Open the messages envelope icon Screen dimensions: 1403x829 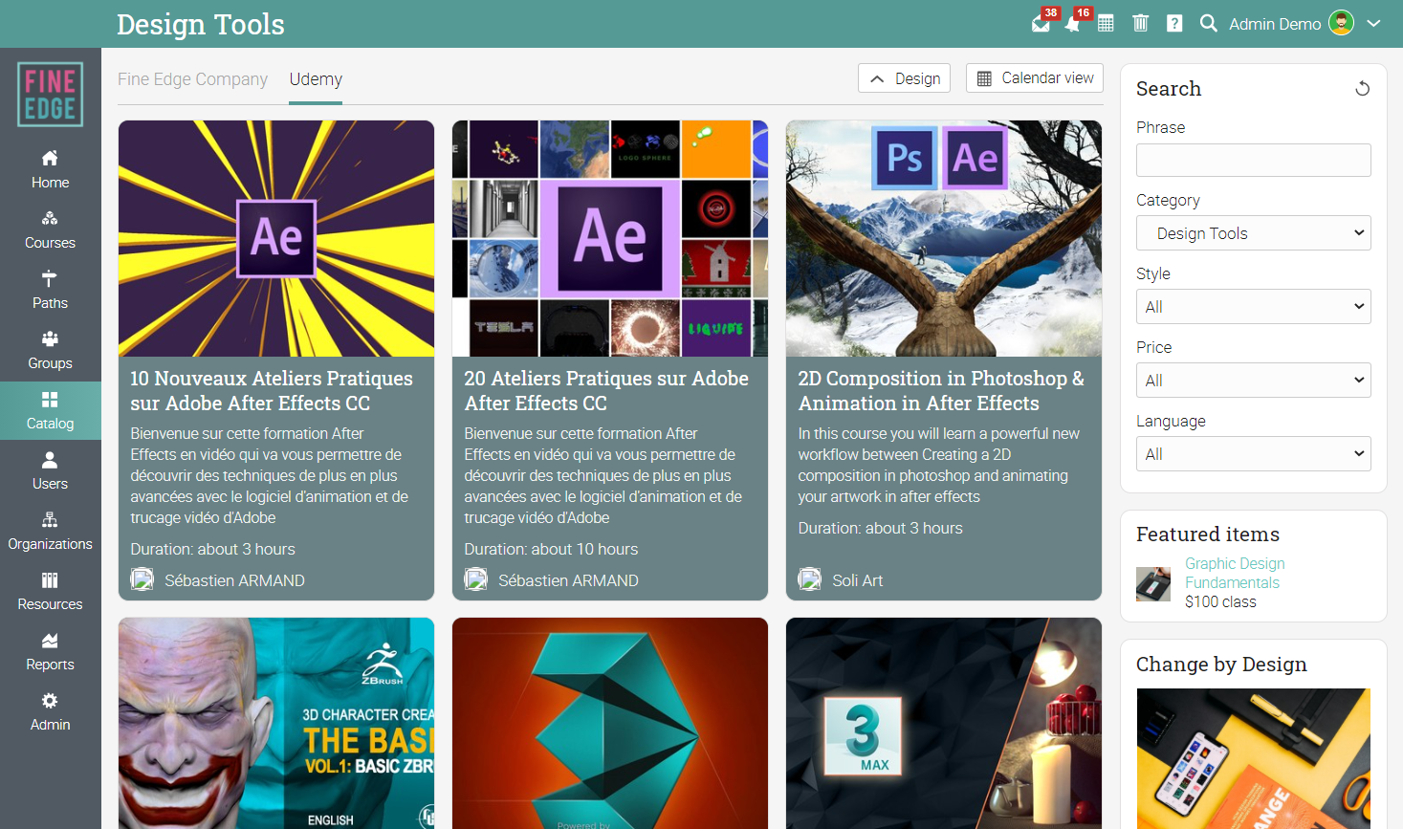click(x=1041, y=24)
